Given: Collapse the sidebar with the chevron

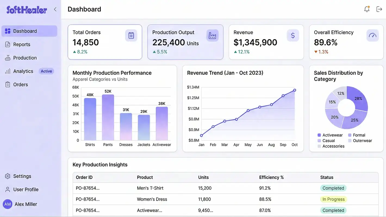Looking at the screenshot, I should click(x=55, y=9).
